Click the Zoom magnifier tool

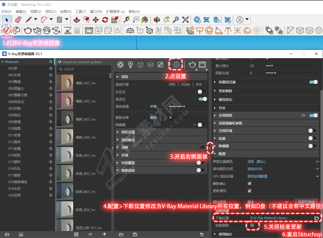[176, 20]
